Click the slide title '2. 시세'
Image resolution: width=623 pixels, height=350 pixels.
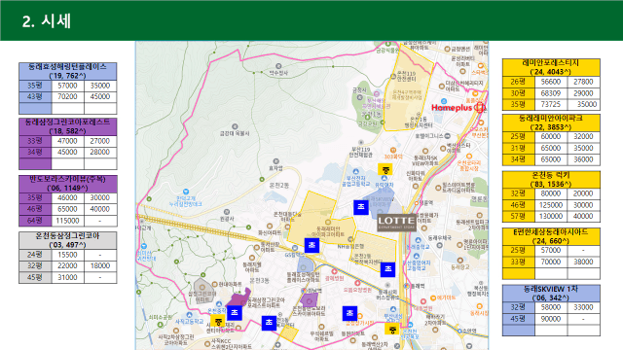[47, 20]
